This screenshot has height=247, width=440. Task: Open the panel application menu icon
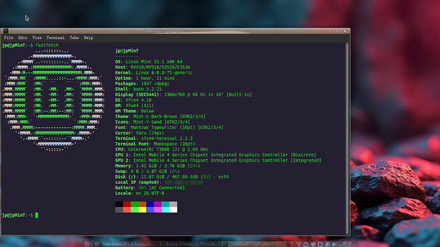(87, 244)
